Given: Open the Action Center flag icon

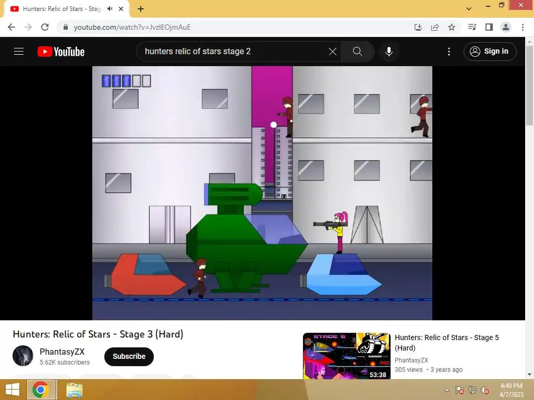Looking at the screenshot, I should click(x=460, y=390).
